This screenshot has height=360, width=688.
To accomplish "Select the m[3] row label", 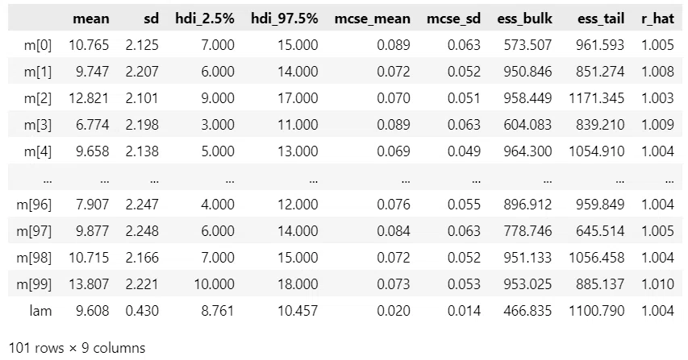I will click(x=38, y=125).
